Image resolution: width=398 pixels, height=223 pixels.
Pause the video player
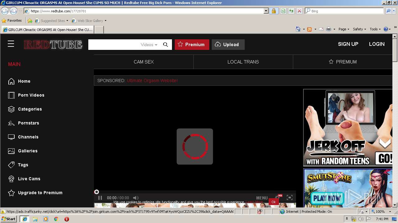pos(100,198)
